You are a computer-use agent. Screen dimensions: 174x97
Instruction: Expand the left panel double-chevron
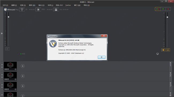point(2,33)
